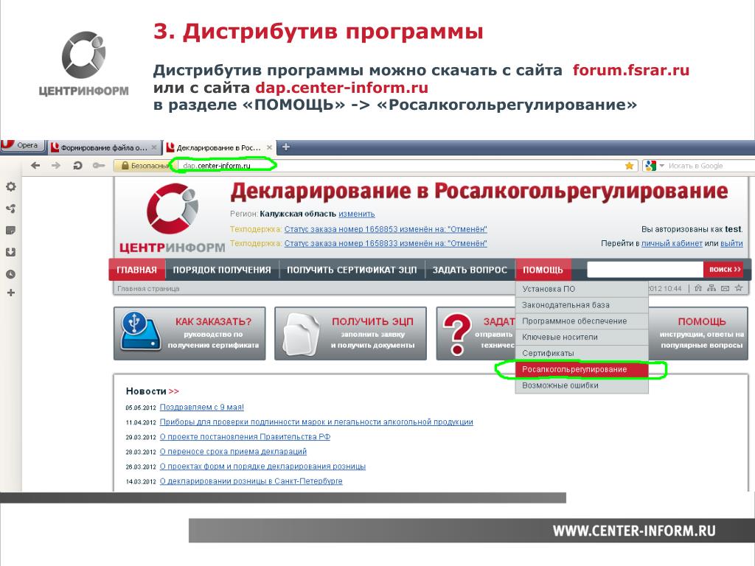Go back using the browser back arrow
Screen dimensions: 755x566
click(x=35, y=166)
